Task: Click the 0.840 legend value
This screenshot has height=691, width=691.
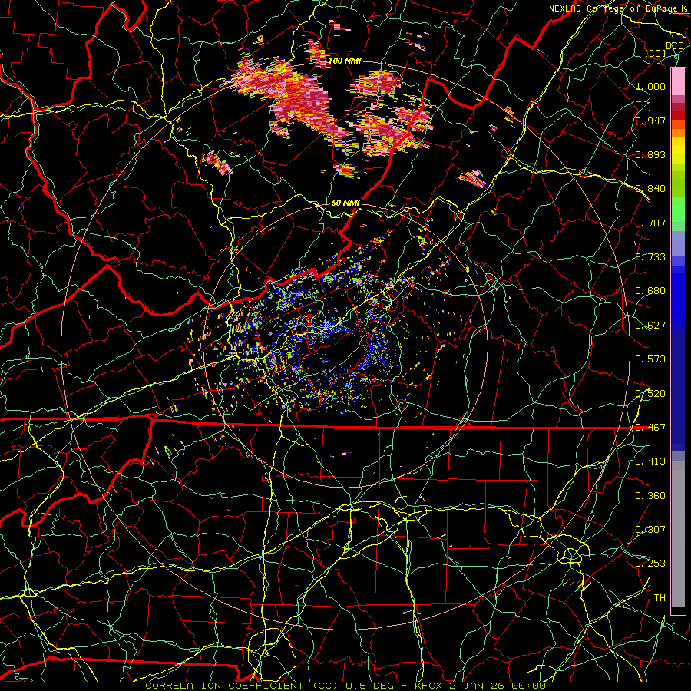Action: pyautogui.click(x=650, y=189)
